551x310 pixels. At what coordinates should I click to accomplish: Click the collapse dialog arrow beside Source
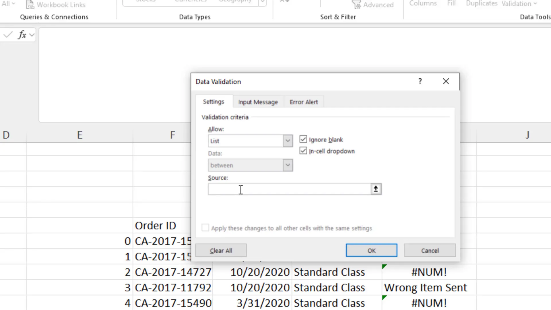point(376,189)
